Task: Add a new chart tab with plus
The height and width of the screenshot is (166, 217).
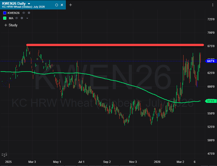Action: 71,5
